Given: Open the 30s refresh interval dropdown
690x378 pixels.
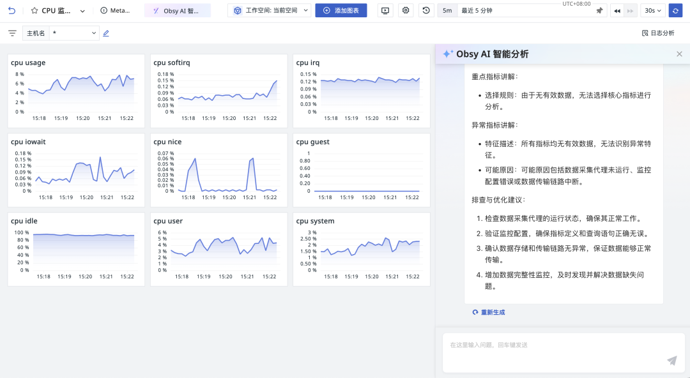Looking at the screenshot, I should [653, 11].
